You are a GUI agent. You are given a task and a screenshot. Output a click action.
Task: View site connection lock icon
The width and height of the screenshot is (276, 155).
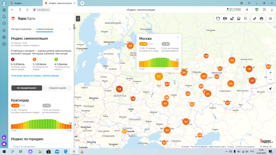click(34, 10)
